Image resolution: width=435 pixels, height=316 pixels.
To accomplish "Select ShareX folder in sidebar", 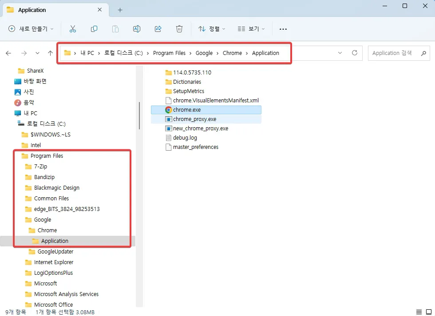I will 35,71.
